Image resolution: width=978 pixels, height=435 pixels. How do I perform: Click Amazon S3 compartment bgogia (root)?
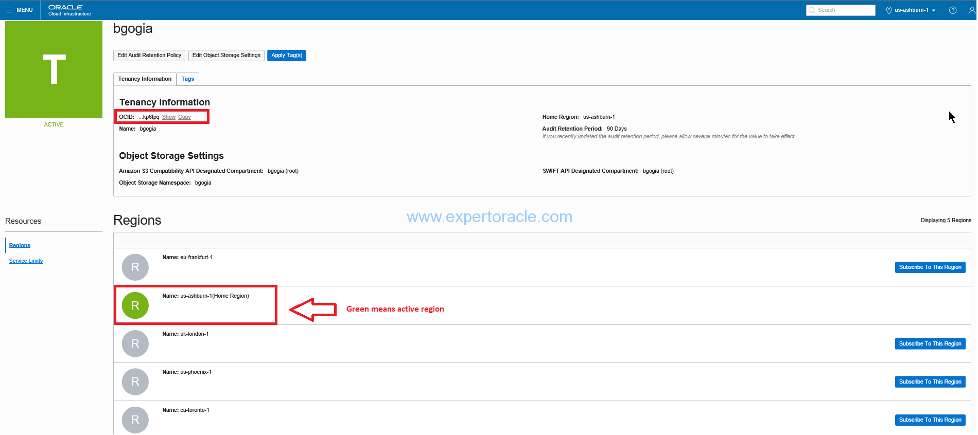coord(283,171)
